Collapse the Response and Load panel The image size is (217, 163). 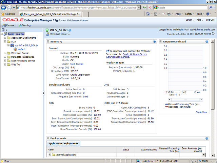point(161,41)
